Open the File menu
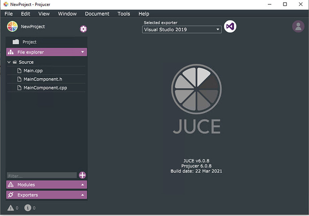This screenshot has height=216, width=309. [9, 14]
